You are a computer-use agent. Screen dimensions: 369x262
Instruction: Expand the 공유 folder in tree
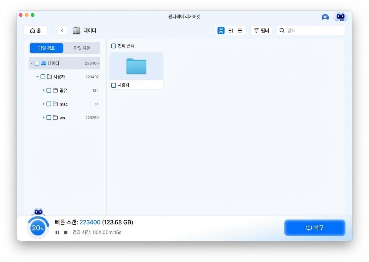[x=44, y=90]
